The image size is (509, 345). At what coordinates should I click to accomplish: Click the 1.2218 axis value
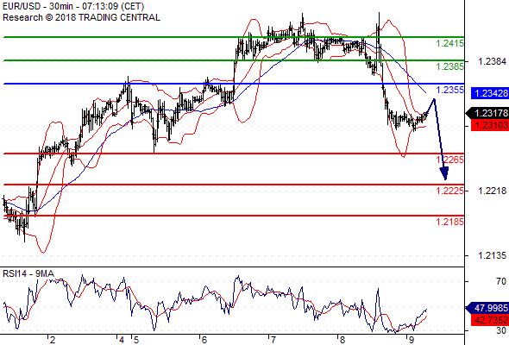click(x=492, y=191)
